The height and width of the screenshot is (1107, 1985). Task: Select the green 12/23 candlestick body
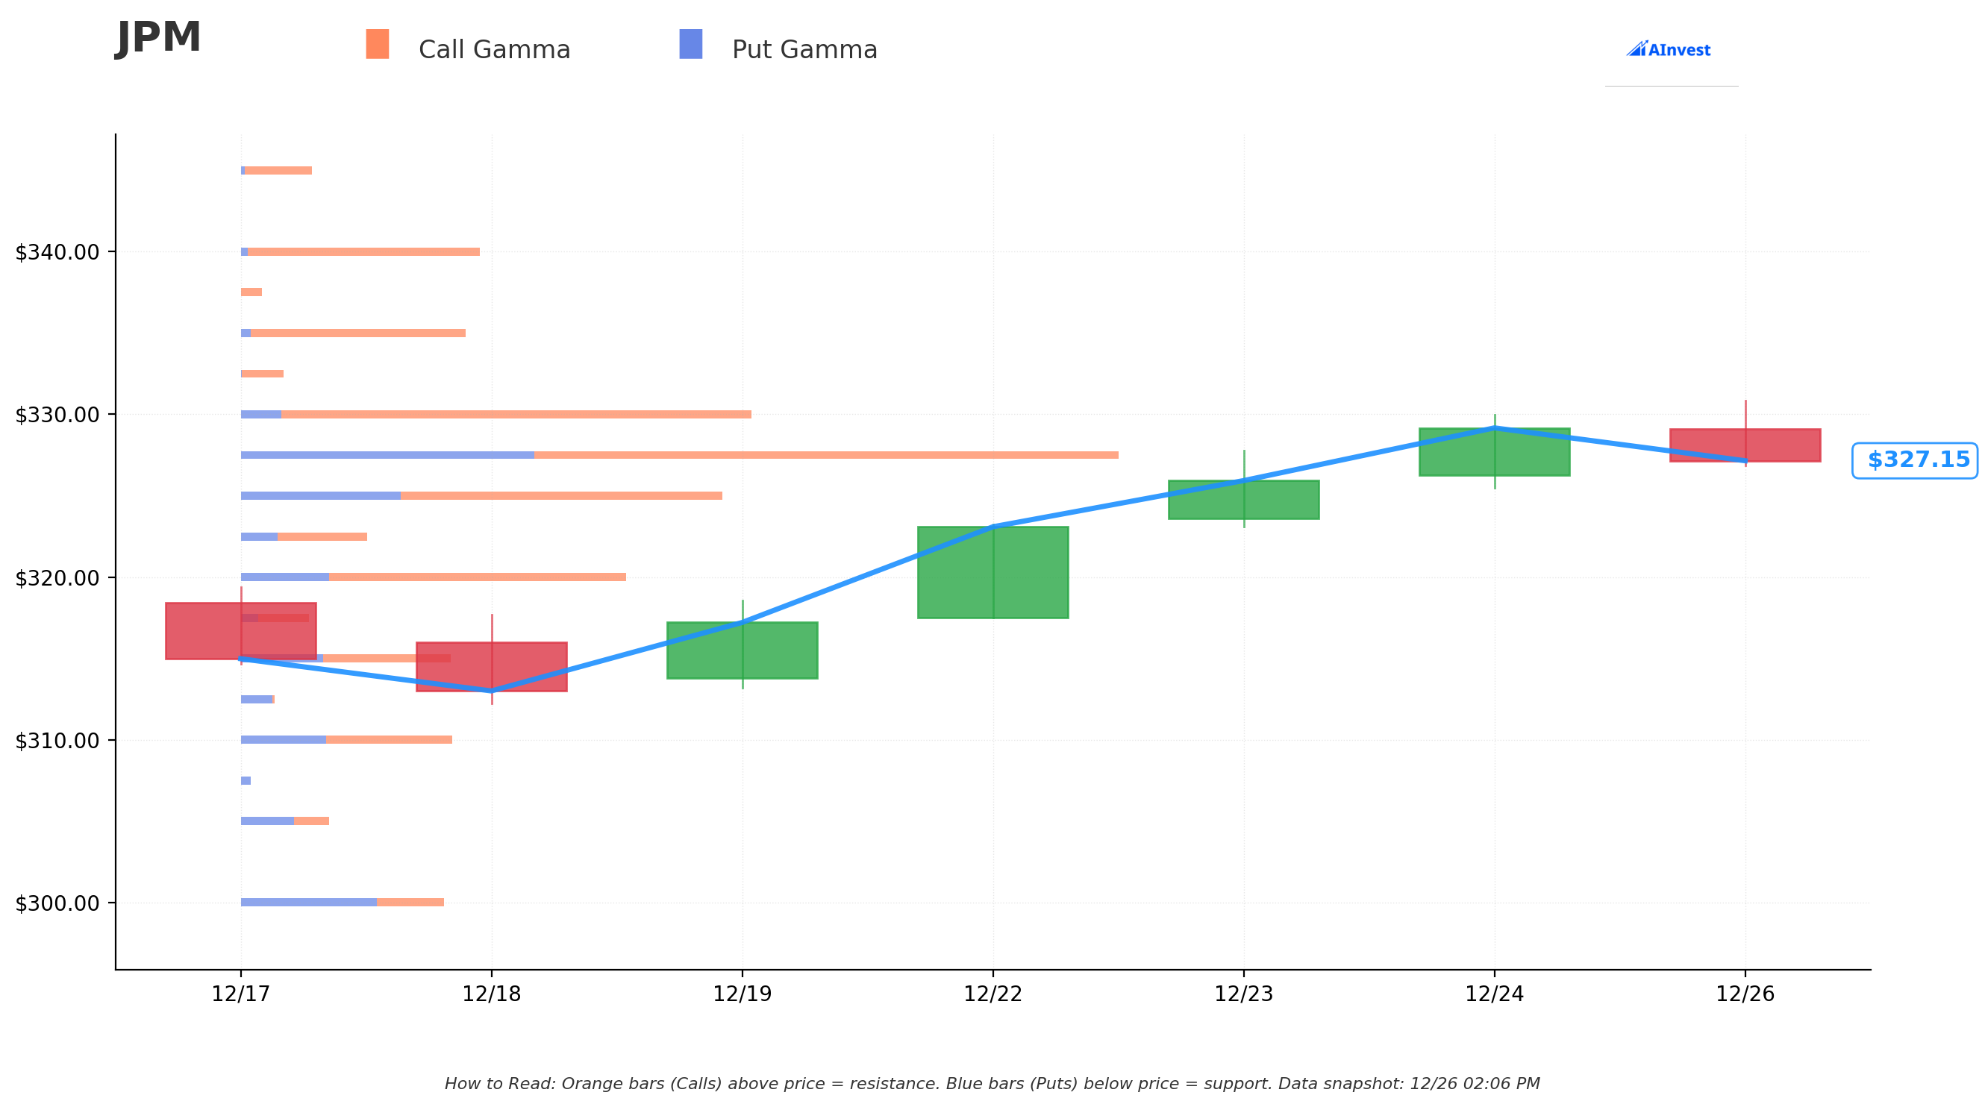pyautogui.click(x=1244, y=500)
